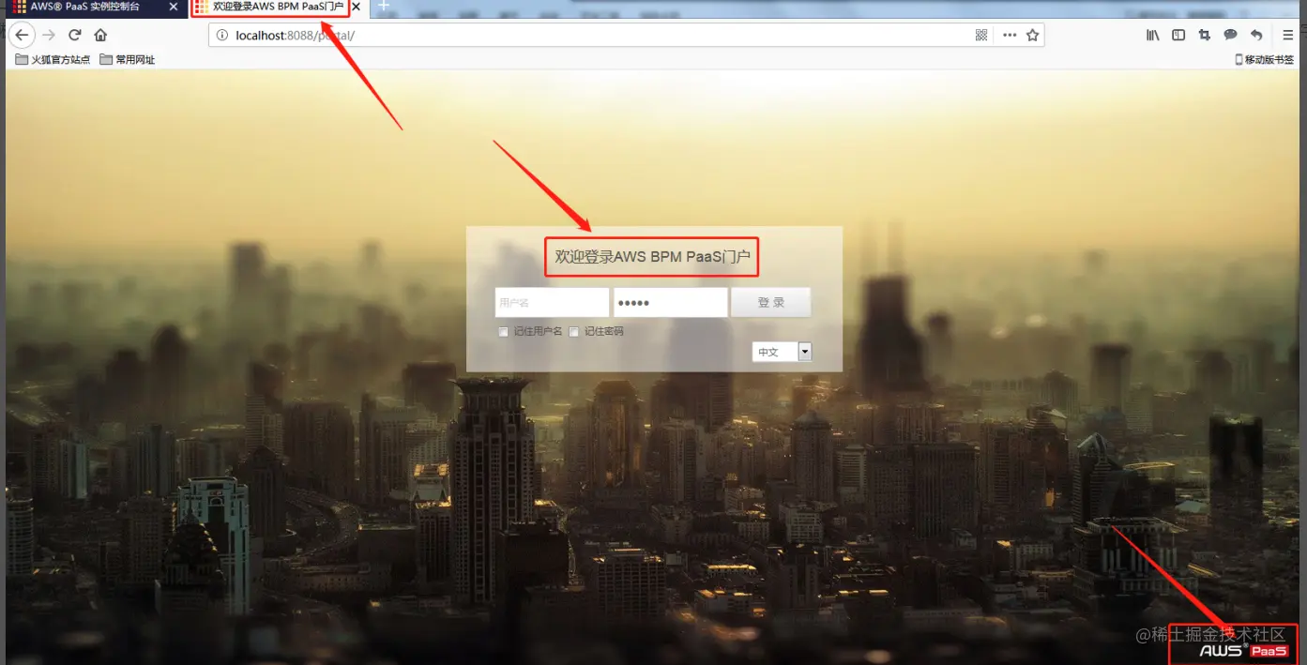Click the 欢迎登录AWS BPM PaaS门户 heading

[x=652, y=256]
